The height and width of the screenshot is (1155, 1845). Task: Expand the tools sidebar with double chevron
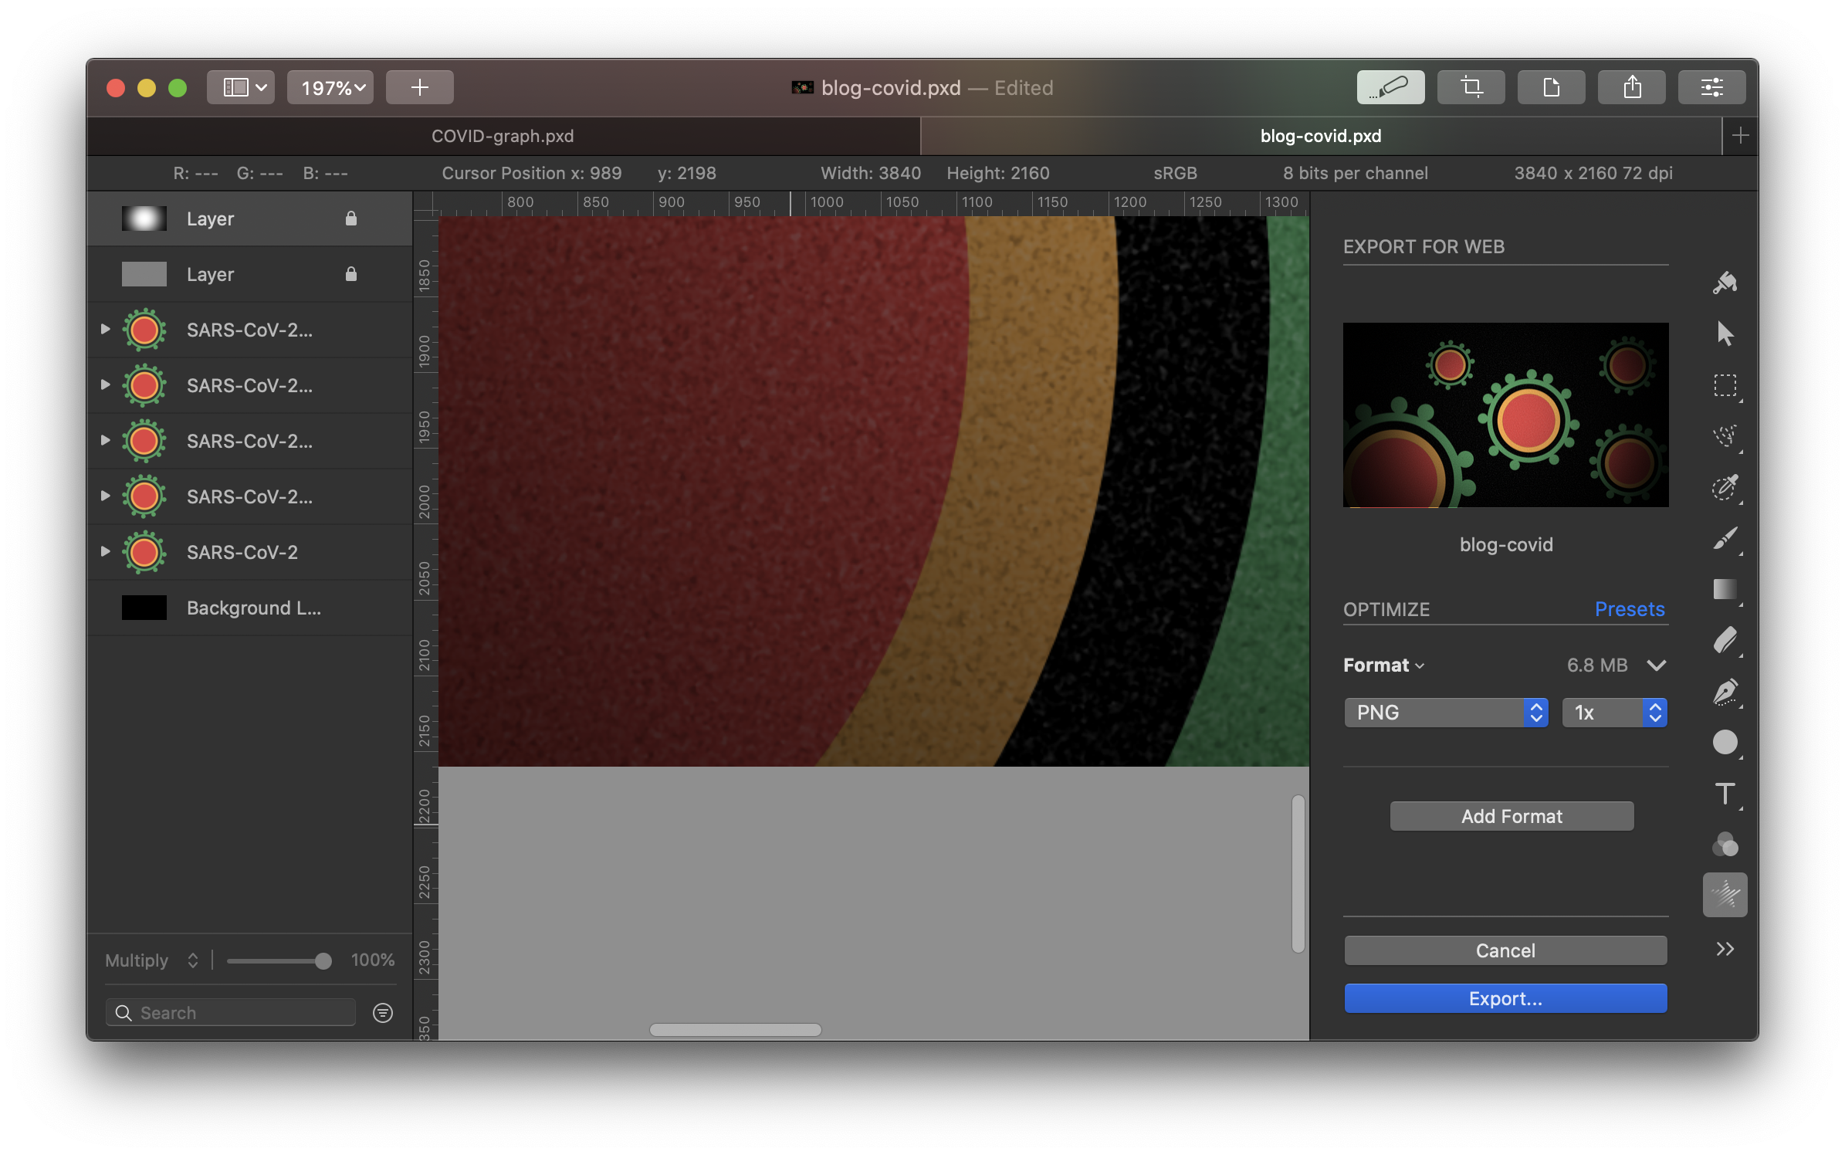1725,949
